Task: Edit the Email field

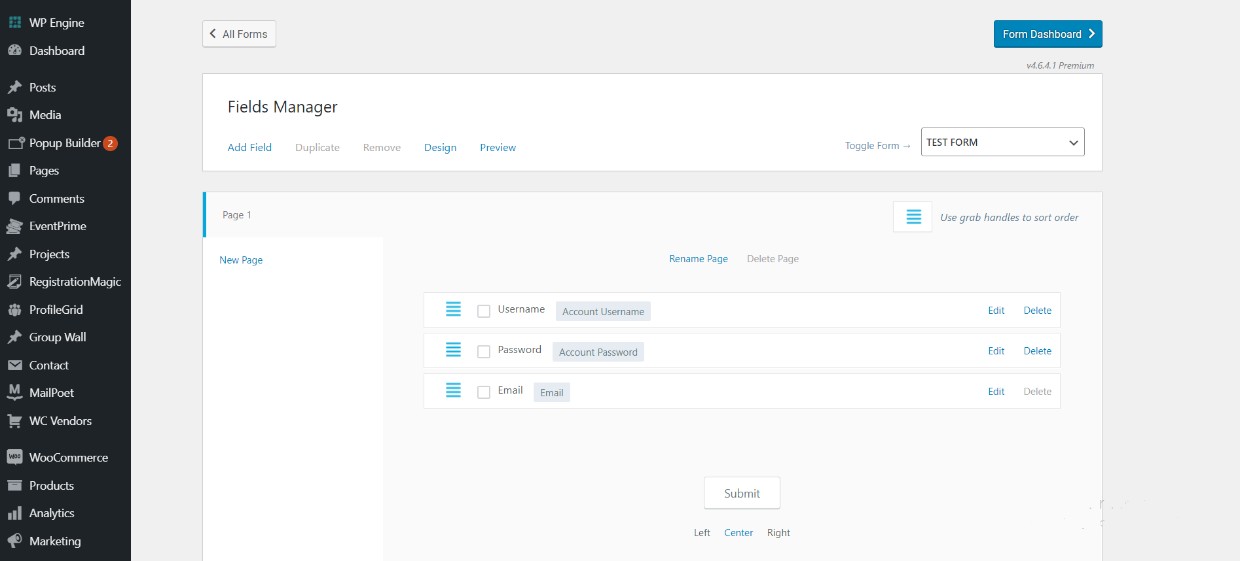Action: (996, 392)
